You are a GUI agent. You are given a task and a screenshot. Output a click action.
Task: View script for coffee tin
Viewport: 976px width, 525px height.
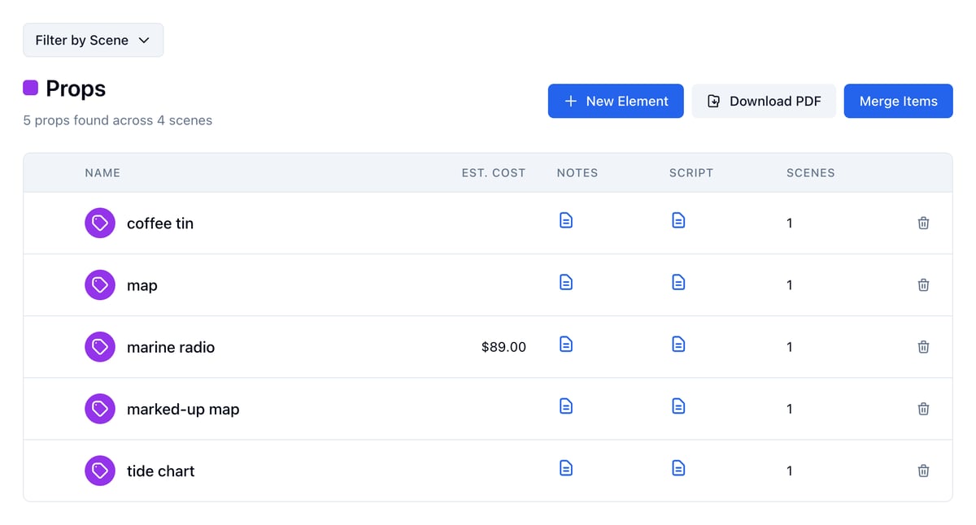click(678, 220)
